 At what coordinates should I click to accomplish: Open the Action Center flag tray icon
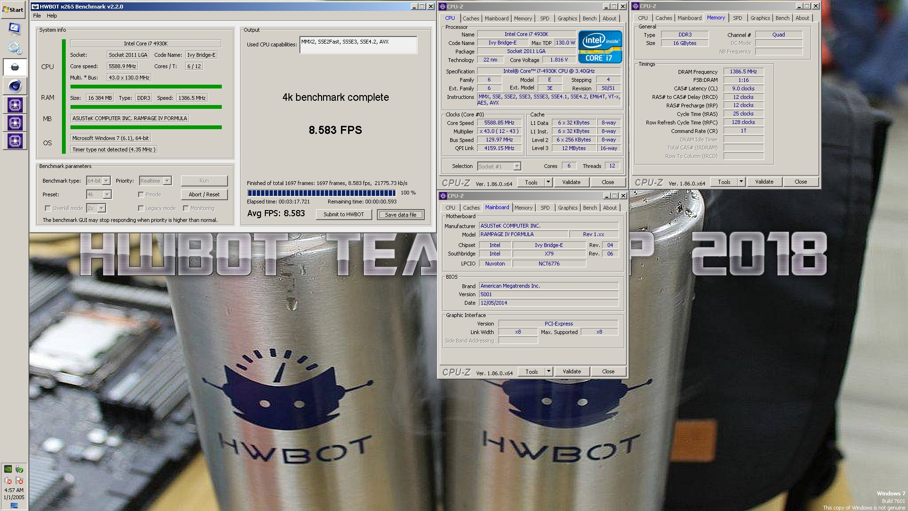19,480
